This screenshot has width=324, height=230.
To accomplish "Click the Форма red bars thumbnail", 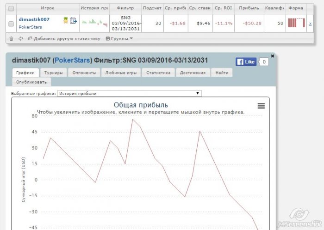I will [x=296, y=23].
